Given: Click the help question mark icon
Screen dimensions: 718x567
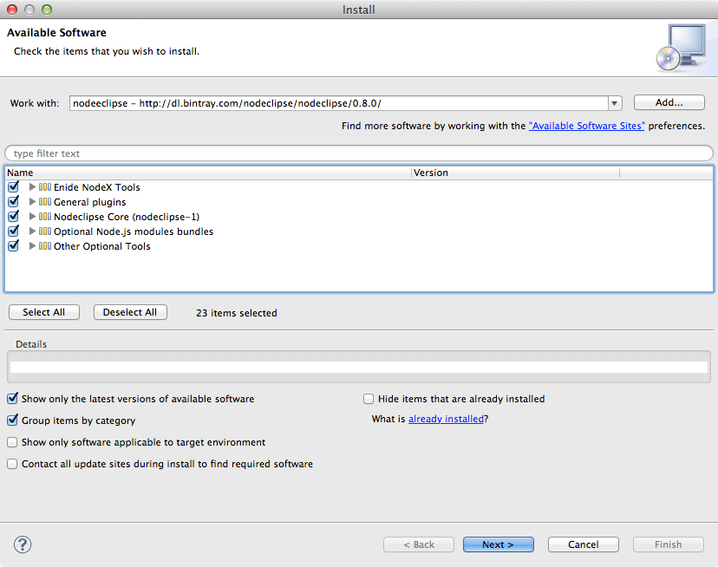Looking at the screenshot, I should click(x=23, y=544).
